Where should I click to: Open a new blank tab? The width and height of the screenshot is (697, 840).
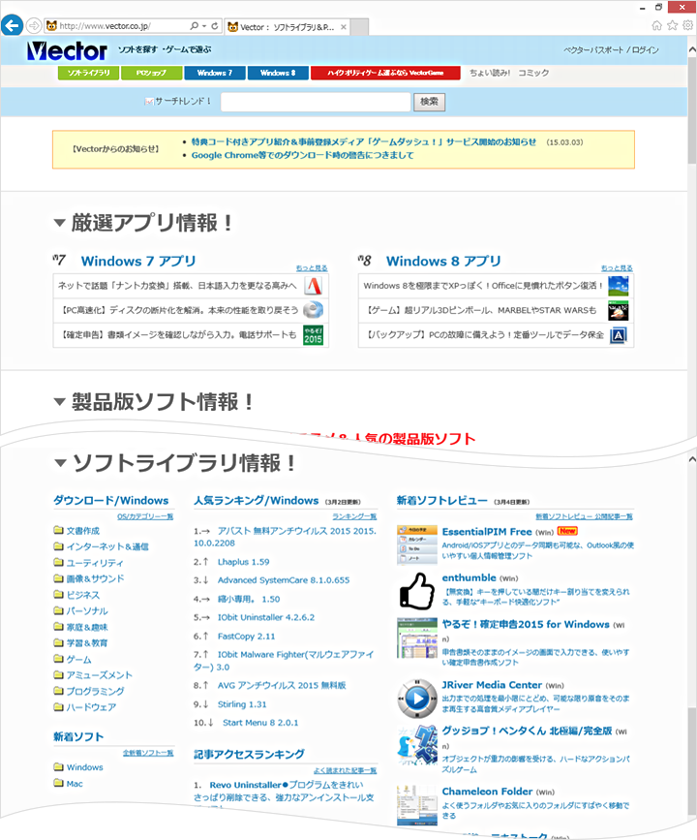point(360,27)
